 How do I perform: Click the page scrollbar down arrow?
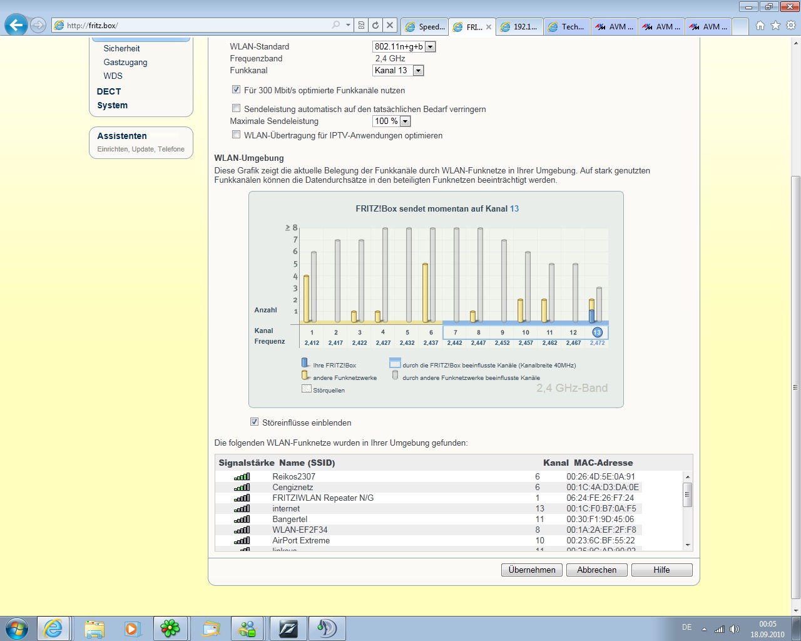tap(796, 610)
